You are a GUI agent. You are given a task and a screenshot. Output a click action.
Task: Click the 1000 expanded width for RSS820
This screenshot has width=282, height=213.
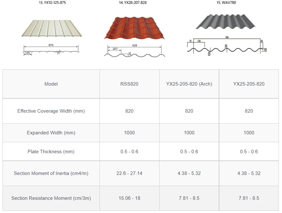pos(129,133)
